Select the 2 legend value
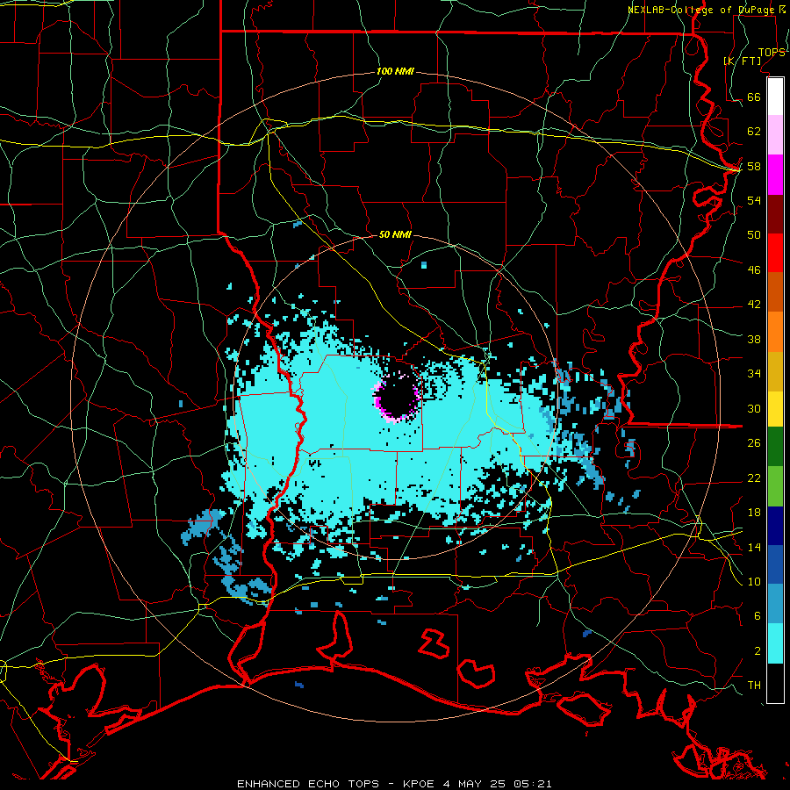The height and width of the screenshot is (790, 790). (757, 651)
